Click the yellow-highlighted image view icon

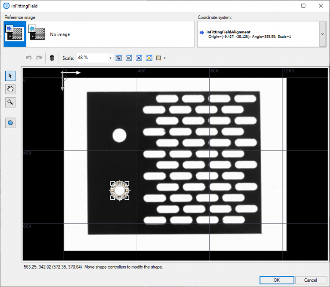tap(149, 58)
